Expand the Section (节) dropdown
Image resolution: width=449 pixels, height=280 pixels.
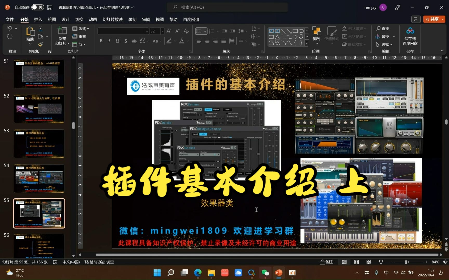(79, 44)
